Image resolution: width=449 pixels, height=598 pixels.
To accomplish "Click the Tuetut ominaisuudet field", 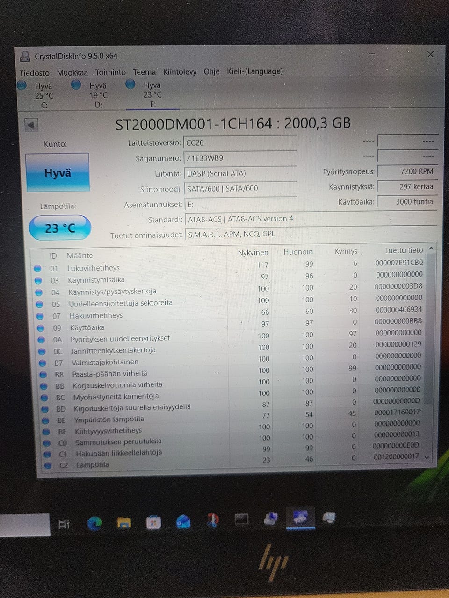I will 312,234.
